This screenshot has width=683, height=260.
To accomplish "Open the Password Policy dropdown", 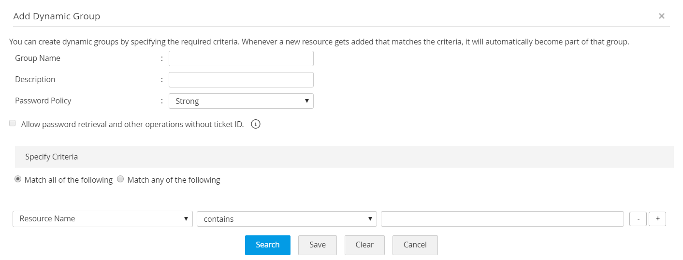I will [241, 101].
